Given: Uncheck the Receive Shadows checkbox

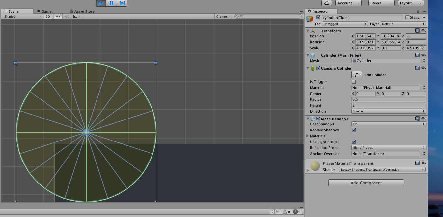Looking at the screenshot, I should point(354,130).
